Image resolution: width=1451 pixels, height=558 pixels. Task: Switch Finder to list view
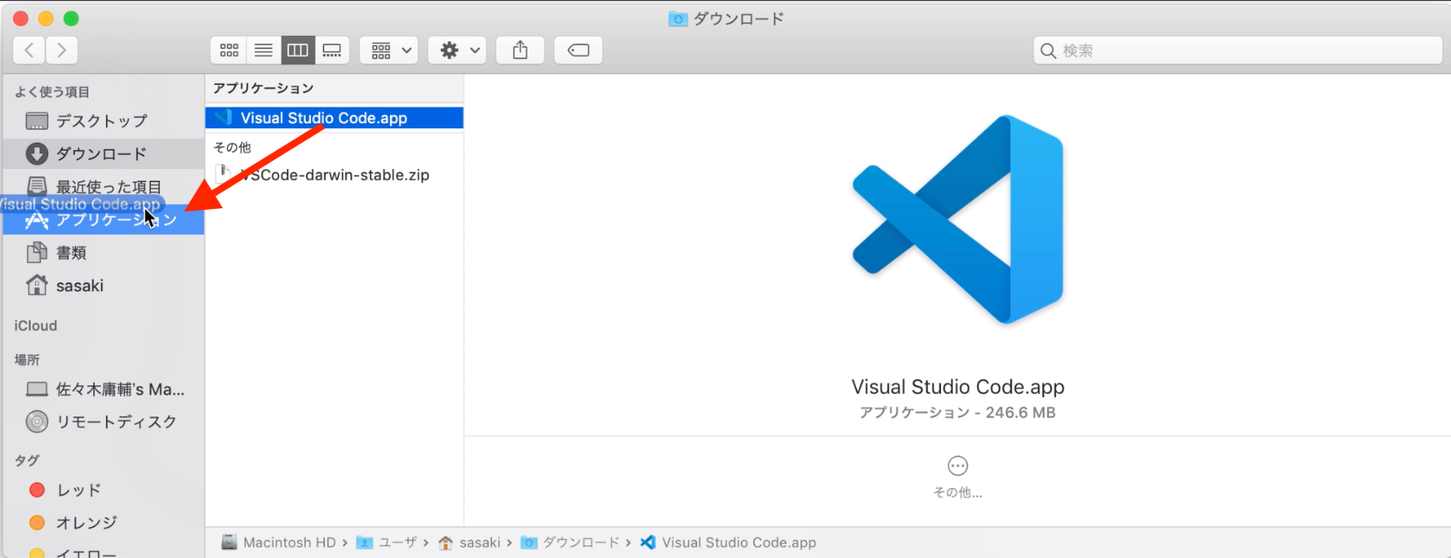(x=263, y=50)
